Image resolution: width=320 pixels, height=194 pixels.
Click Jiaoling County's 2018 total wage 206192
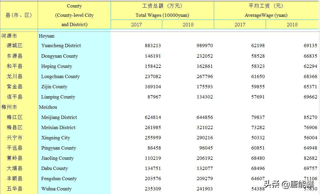(205, 158)
